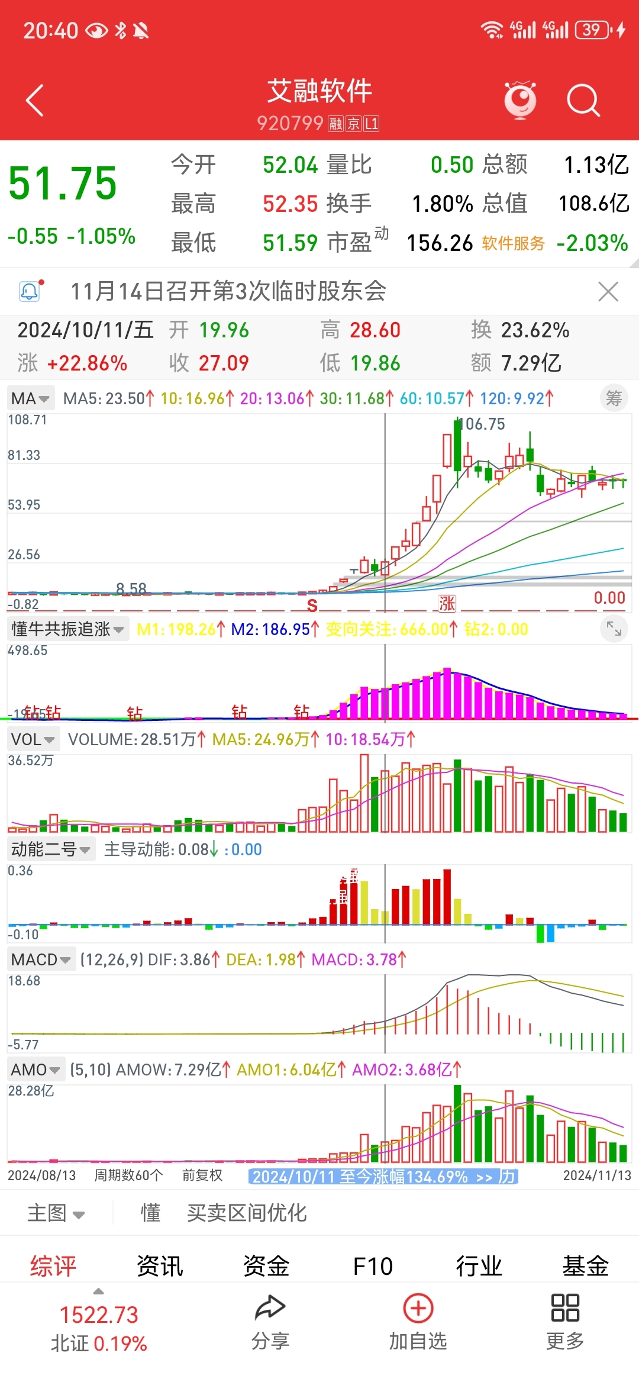This screenshot has height=1385, width=639.
Task: Switch to the 综评 tab
Action: click(53, 1266)
